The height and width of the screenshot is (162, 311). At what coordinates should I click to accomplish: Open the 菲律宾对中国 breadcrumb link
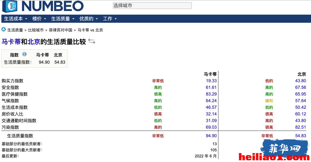tap(60, 30)
